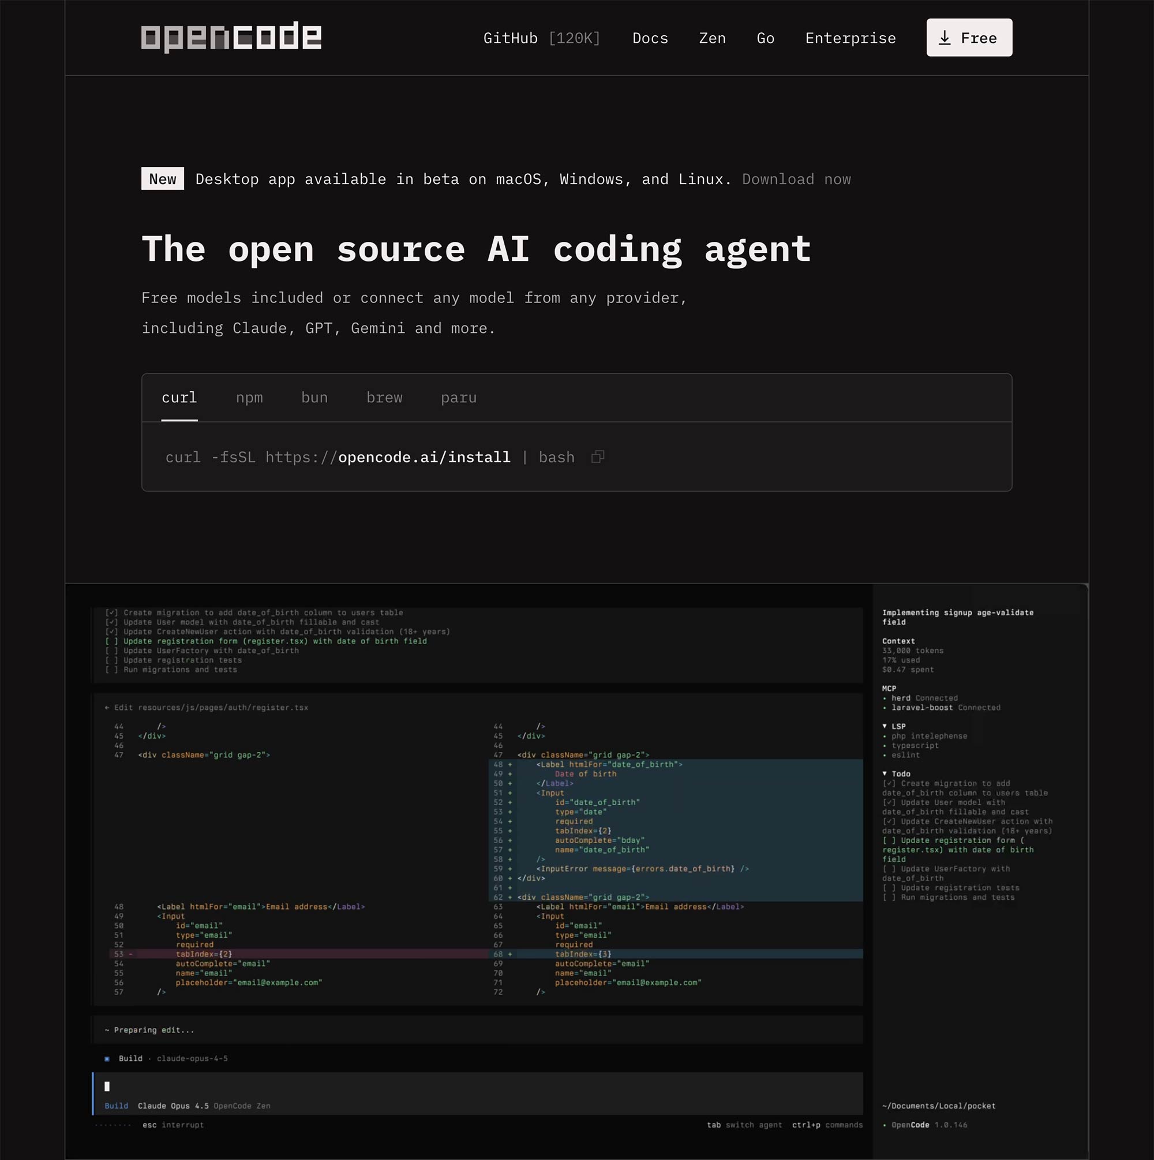Collapse the sidebar Todo section triangle
Image resolution: width=1154 pixels, height=1160 pixels.
pyautogui.click(x=885, y=773)
